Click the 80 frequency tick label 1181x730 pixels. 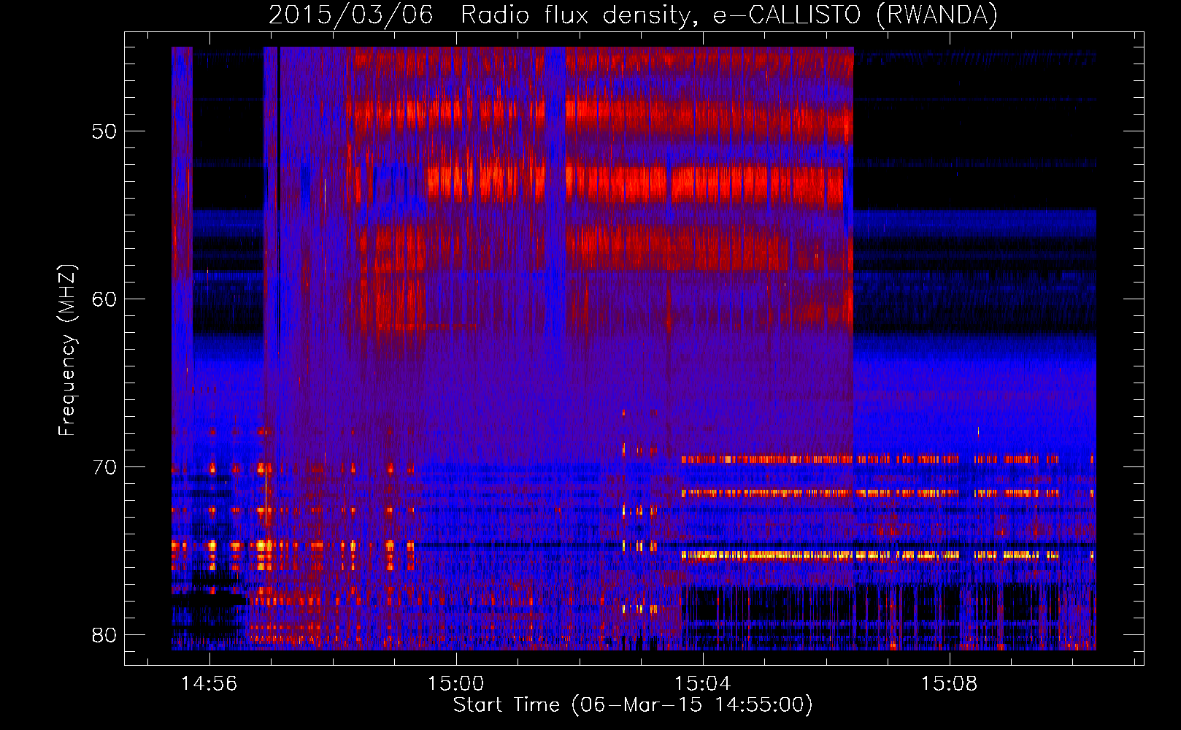tap(104, 635)
